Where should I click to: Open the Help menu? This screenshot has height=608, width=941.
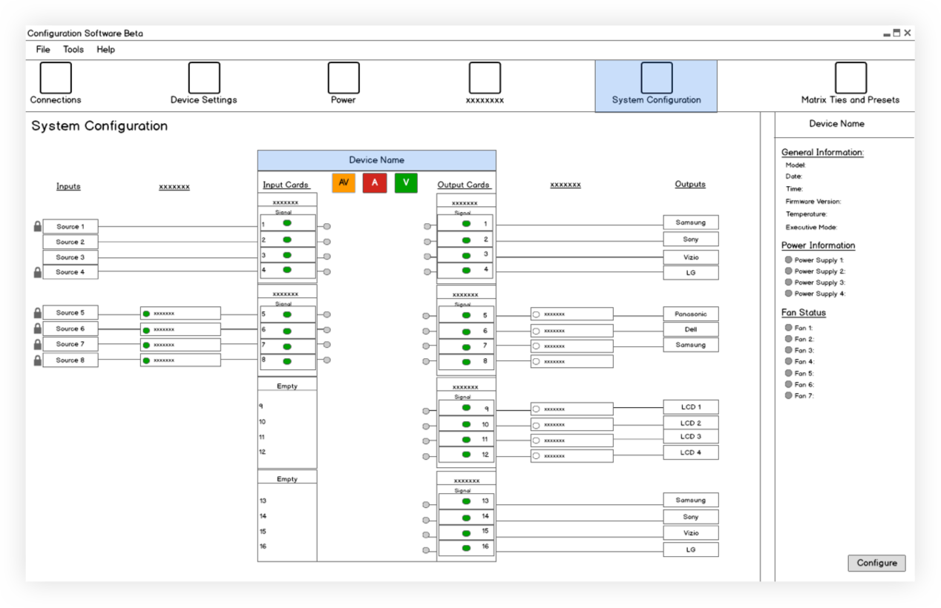[x=105, y=49]
